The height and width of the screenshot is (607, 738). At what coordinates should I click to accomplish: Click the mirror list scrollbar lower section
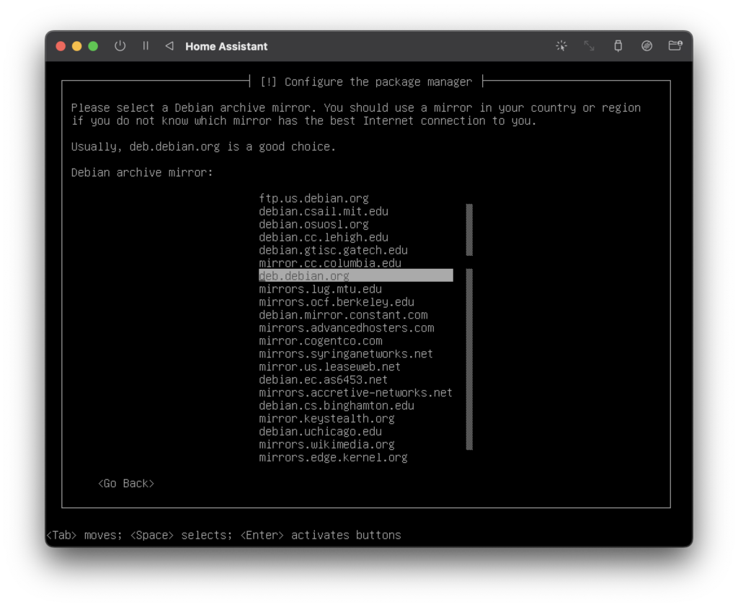click(469, 359)
